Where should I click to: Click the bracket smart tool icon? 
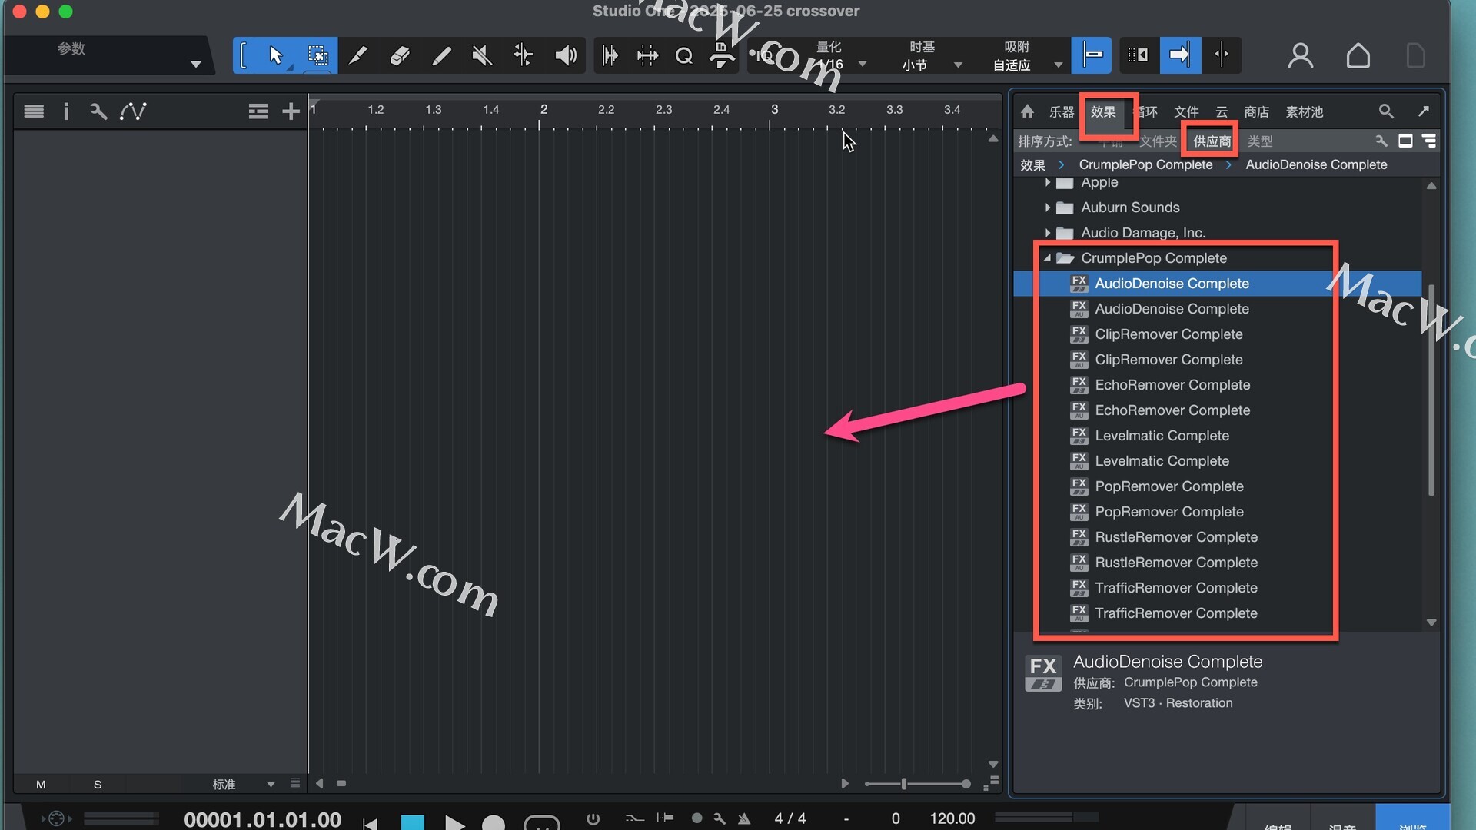[244, 55]
